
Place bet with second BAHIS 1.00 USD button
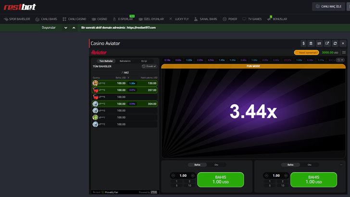313,180
